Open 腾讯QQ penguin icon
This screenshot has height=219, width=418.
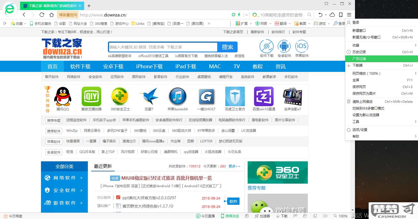(x=63, y=96)
